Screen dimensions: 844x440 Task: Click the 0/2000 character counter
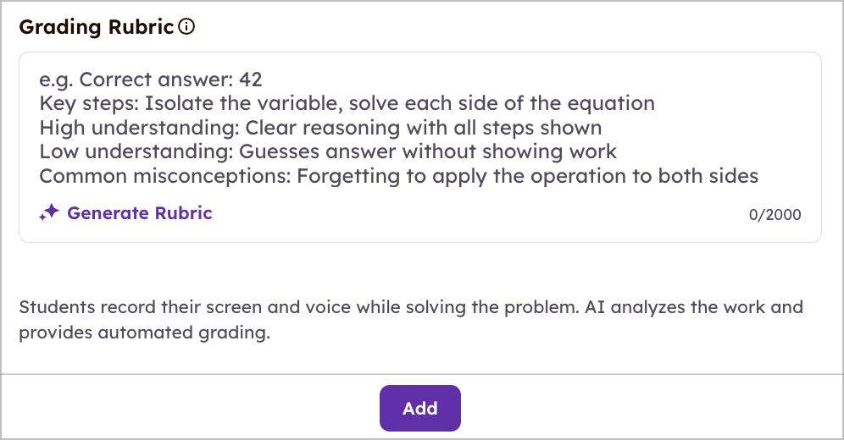775,214
